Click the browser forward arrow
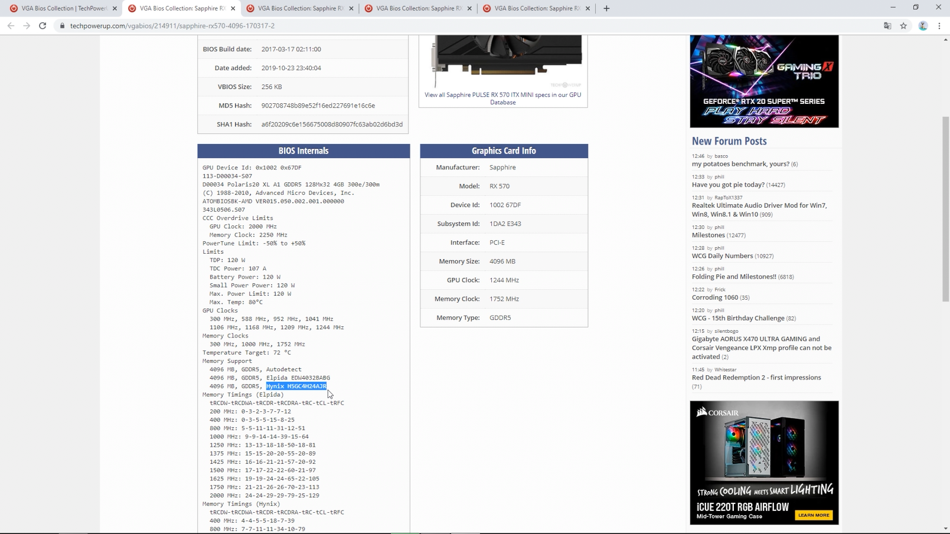This screenshot has height=534, width=950. (27, 26)
